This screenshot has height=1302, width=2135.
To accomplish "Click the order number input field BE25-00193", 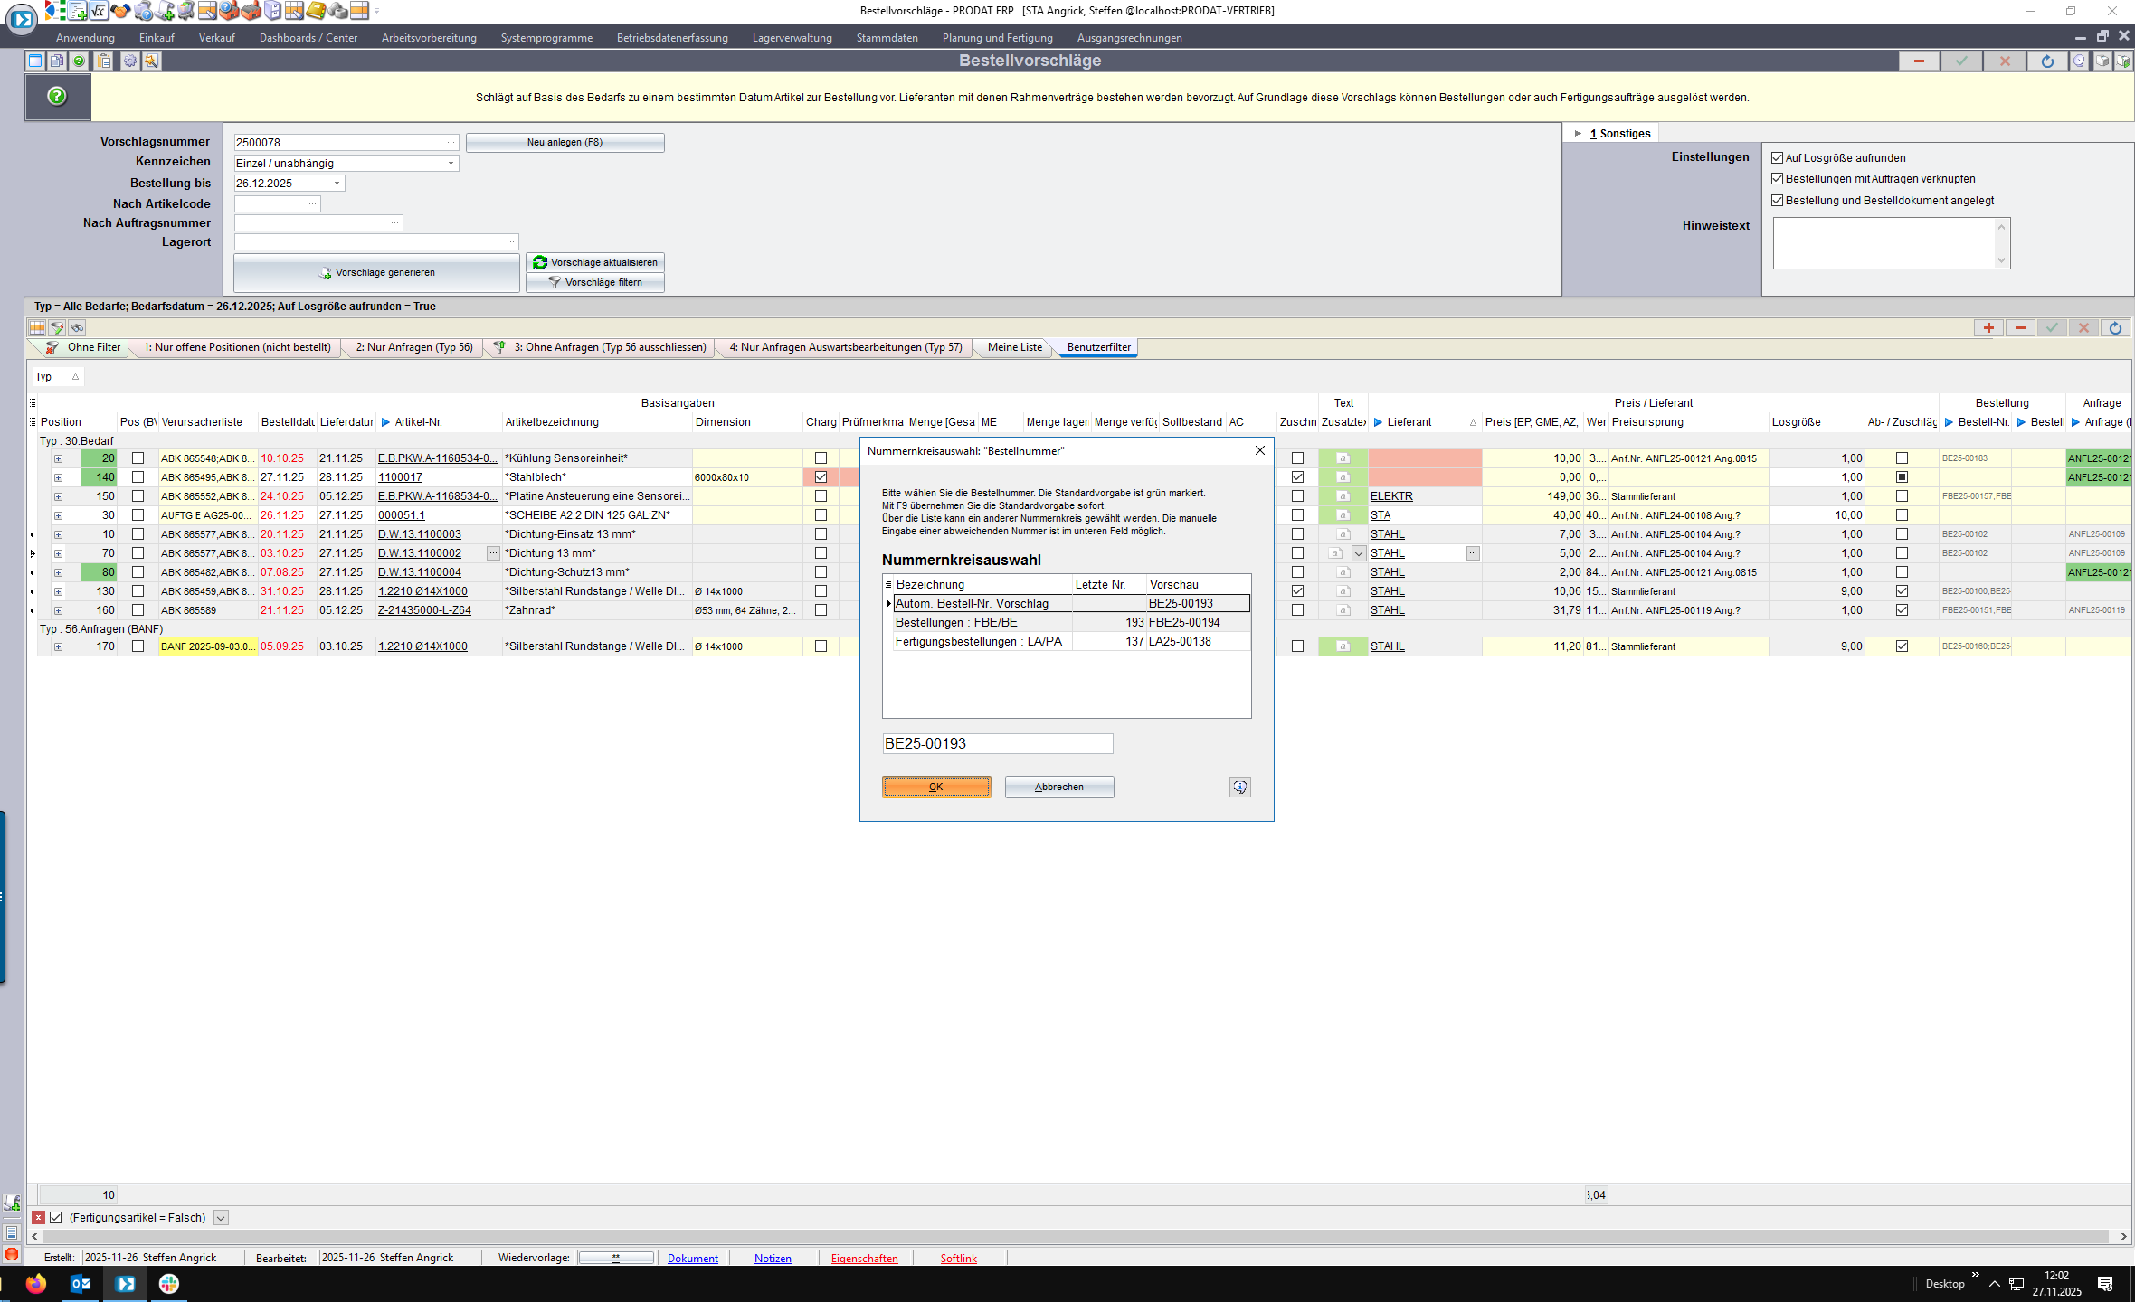I will (997, 744).
